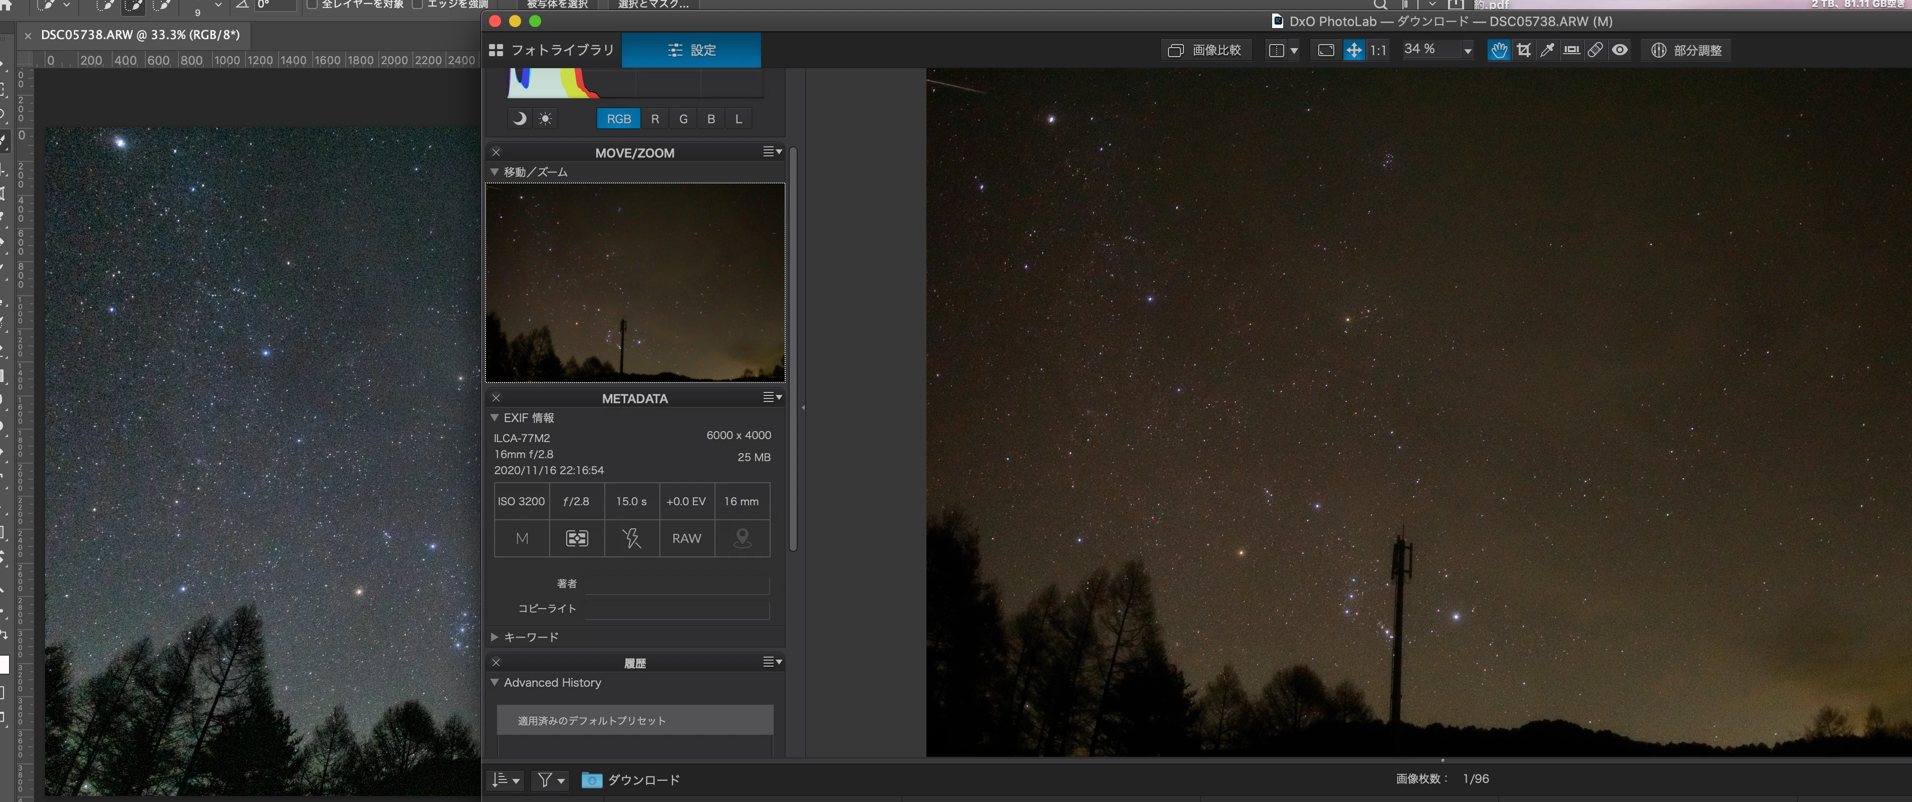Expand the キーワード section
This screenshot has width=1912, height=802.
coord(495,637)
